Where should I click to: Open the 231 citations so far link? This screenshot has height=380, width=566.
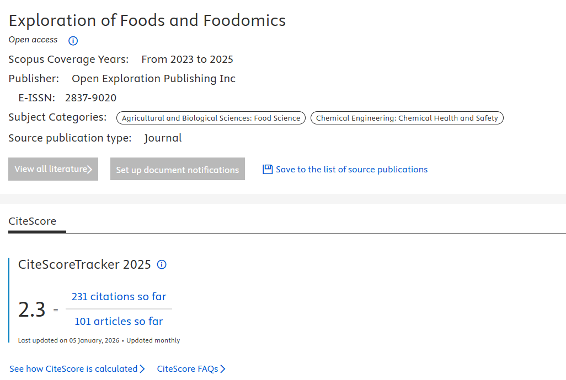[x=119, y=296]
